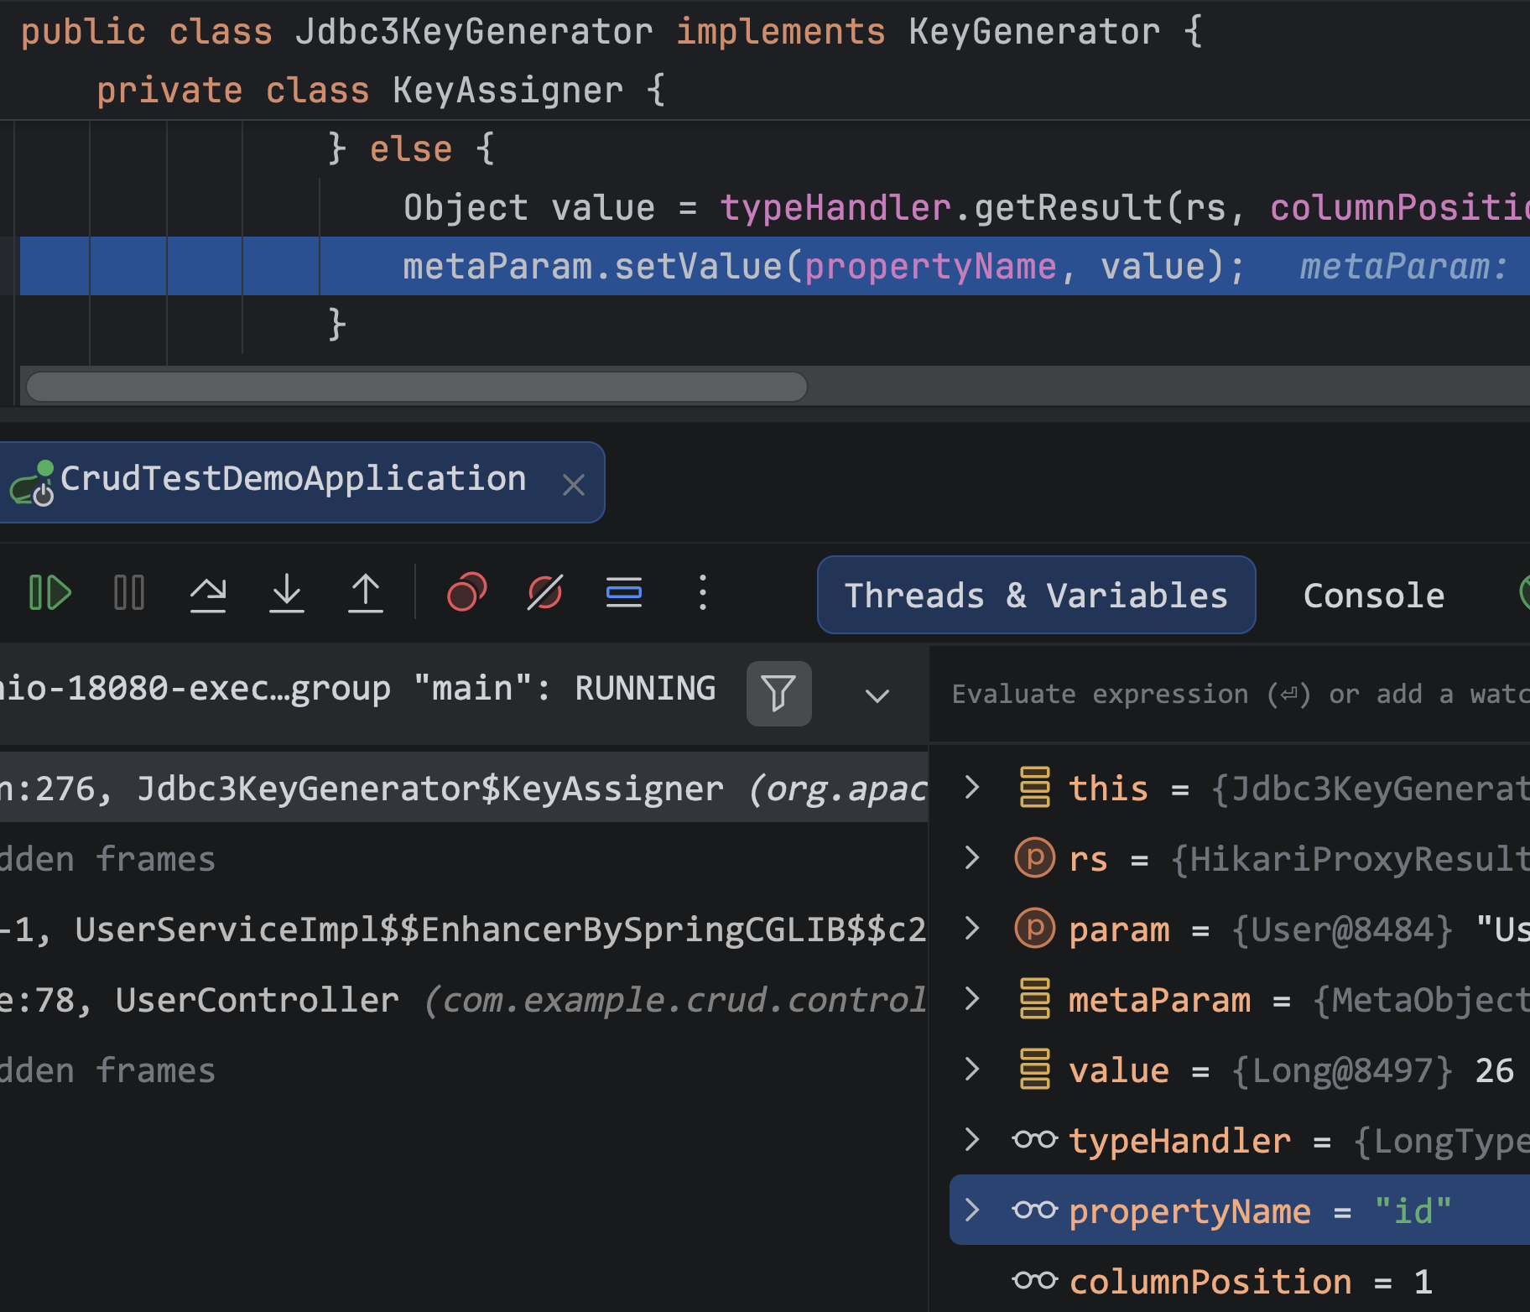Click the 'propertyName' watch glasses icon

click(x=1034, y=1210)
